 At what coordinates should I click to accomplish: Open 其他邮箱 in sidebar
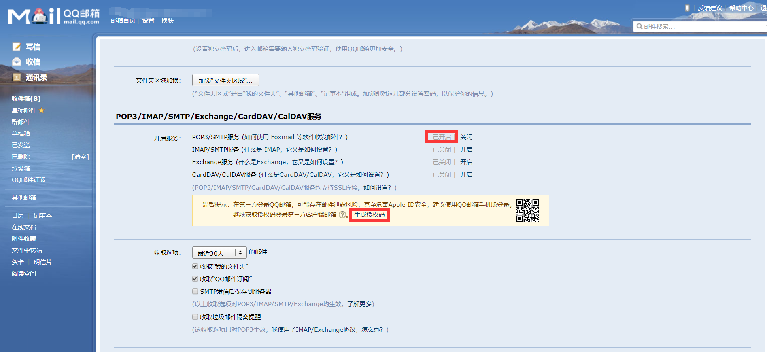click(x=24, y=198)
